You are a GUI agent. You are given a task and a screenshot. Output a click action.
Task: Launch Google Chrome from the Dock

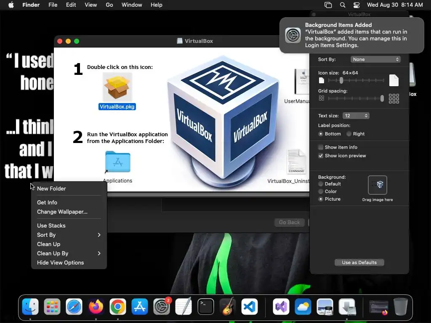point(118,307)
